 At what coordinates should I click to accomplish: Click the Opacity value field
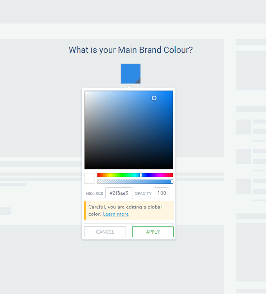(162, 193)
